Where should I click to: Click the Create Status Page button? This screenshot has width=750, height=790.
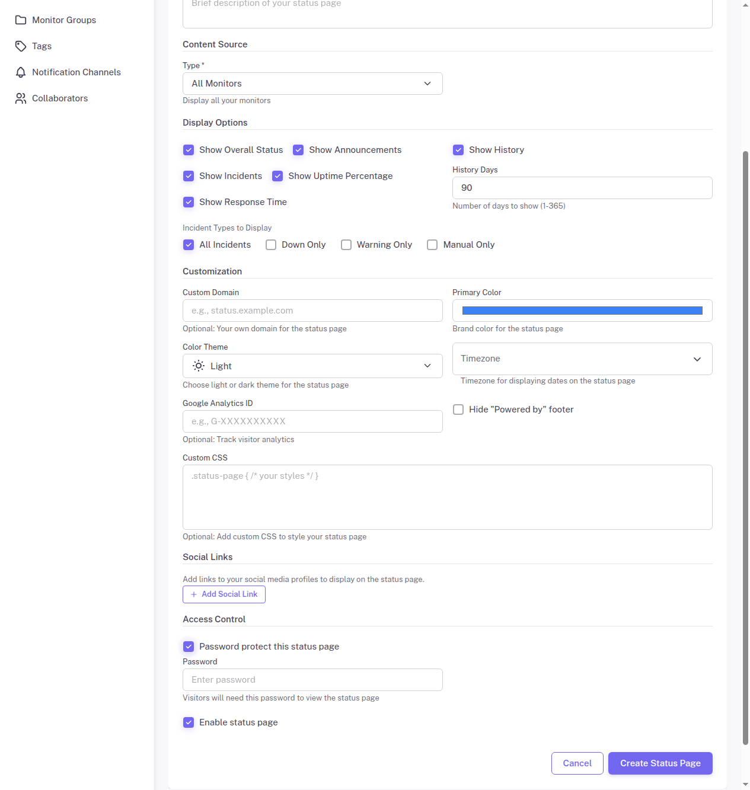point(660,763)
